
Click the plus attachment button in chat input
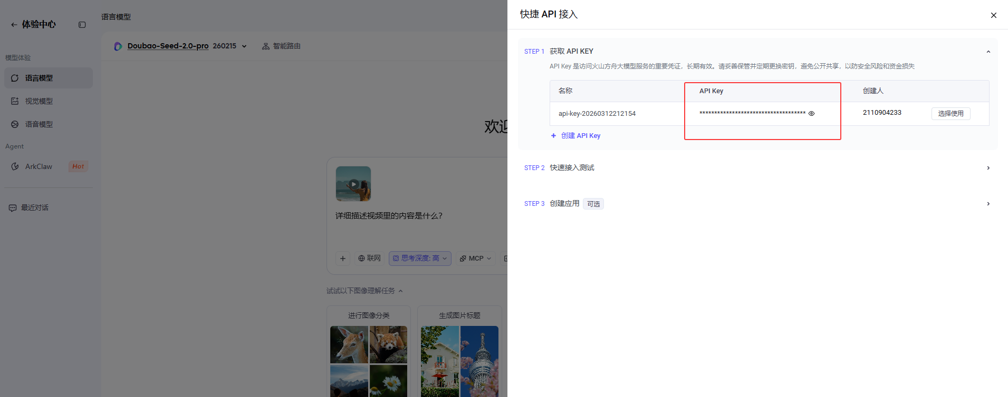pyautogui.click(x=343, y=259)
